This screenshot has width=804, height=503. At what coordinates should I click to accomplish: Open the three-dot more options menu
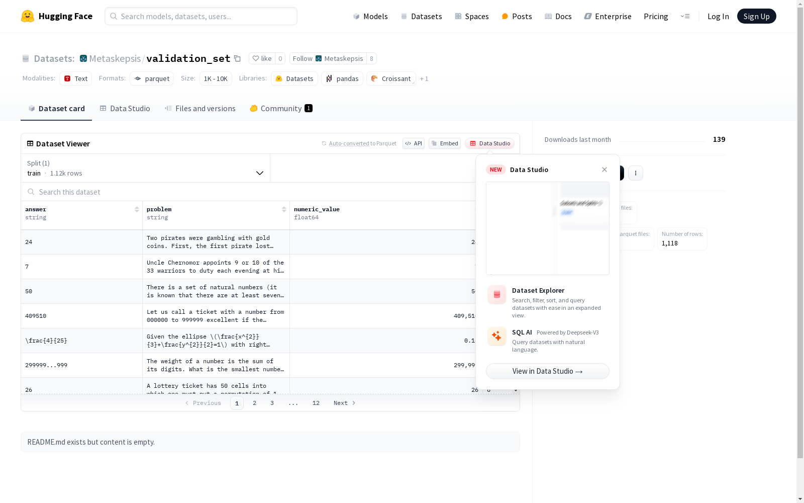pos(636,173)
